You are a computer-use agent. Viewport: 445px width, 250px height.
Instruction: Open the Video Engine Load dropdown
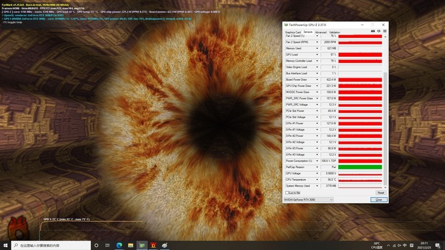pos(317,67)
